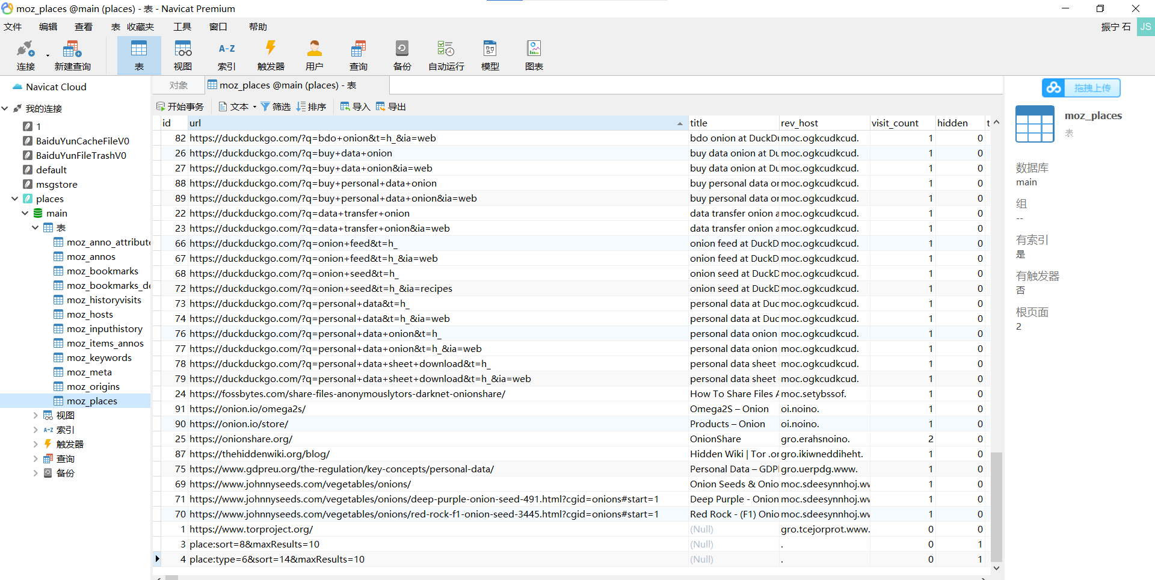Click the vertical scrollbar thumb in grid
Viewport: 1155px width, 580px height.
pos(997,507)
